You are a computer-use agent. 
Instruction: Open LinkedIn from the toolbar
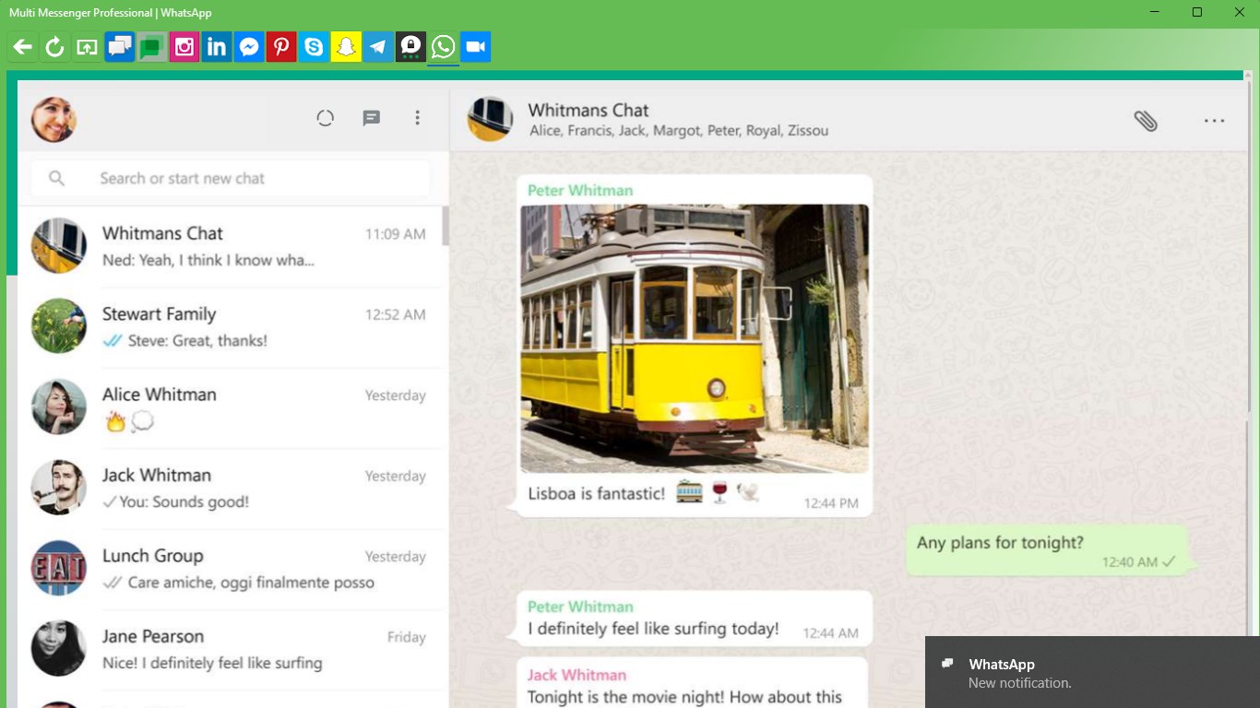[216, 46]
